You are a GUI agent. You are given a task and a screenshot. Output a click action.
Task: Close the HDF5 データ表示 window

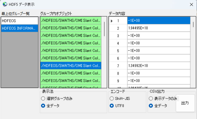click(x=191, y=5)
